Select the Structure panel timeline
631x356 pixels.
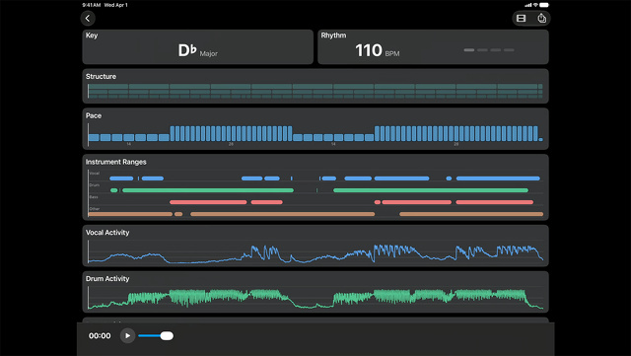point(315,91)
